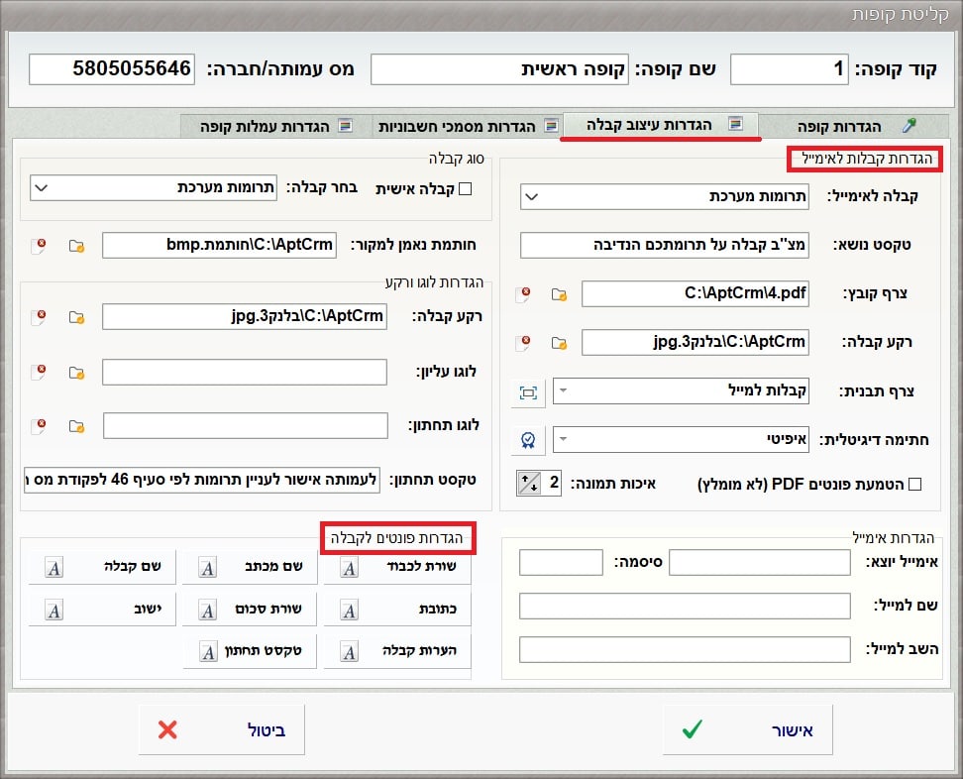Switch to הגדרות קופה tab
The width and height of the screenshot is (963, 779).
pyautogui.click(x=852, y=126)
